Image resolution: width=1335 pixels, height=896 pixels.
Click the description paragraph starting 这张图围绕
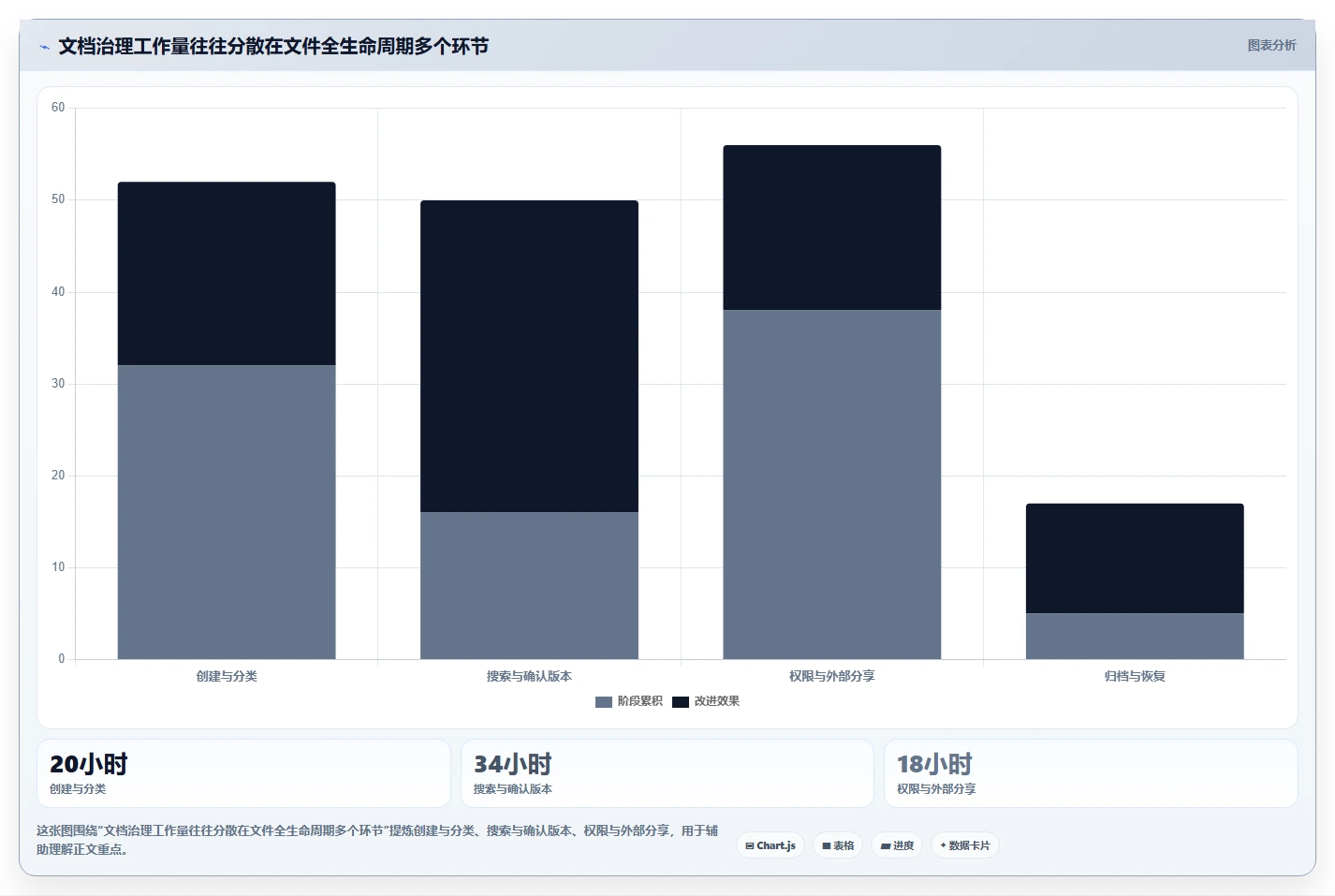[x=377, y=840]
